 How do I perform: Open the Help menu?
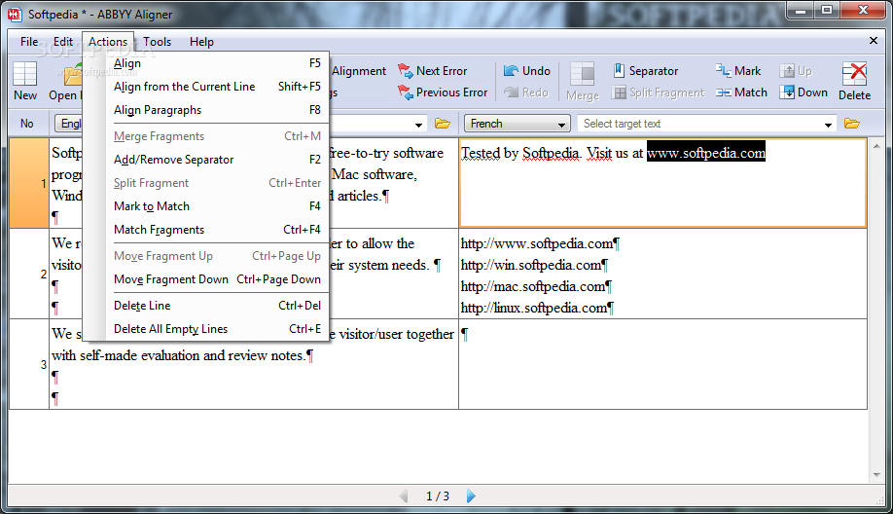(201, 42)
